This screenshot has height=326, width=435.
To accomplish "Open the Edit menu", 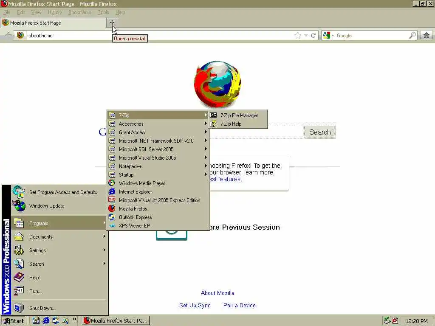I will (x=21, y=12).
